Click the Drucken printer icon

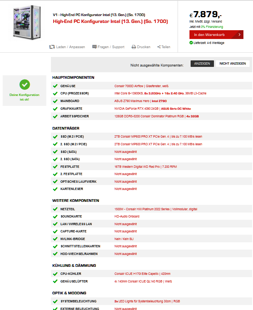click(x=134, y=47)
